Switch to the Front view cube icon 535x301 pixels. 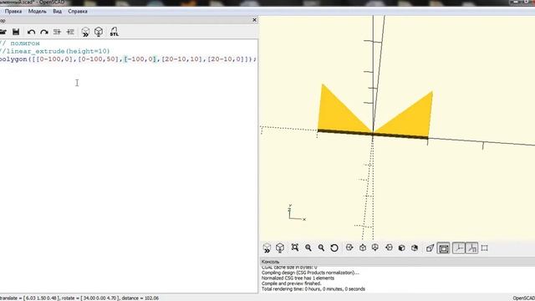(x=402, y=247)
